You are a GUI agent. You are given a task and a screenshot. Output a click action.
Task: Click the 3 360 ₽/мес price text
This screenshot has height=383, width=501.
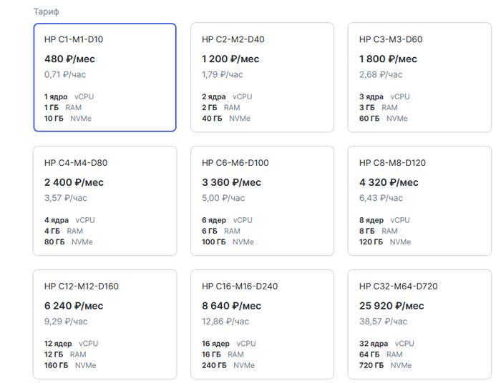coord(231,182)
